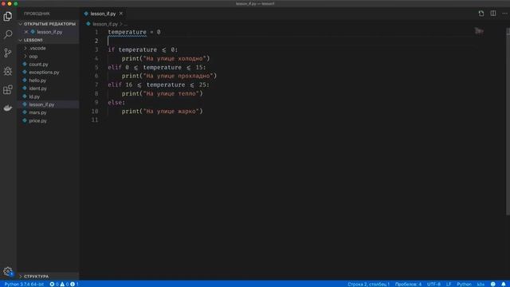The width and height of the screenshot is (510, 287).
Task: Open the editor More Actions menu
Action: point(504,14)
